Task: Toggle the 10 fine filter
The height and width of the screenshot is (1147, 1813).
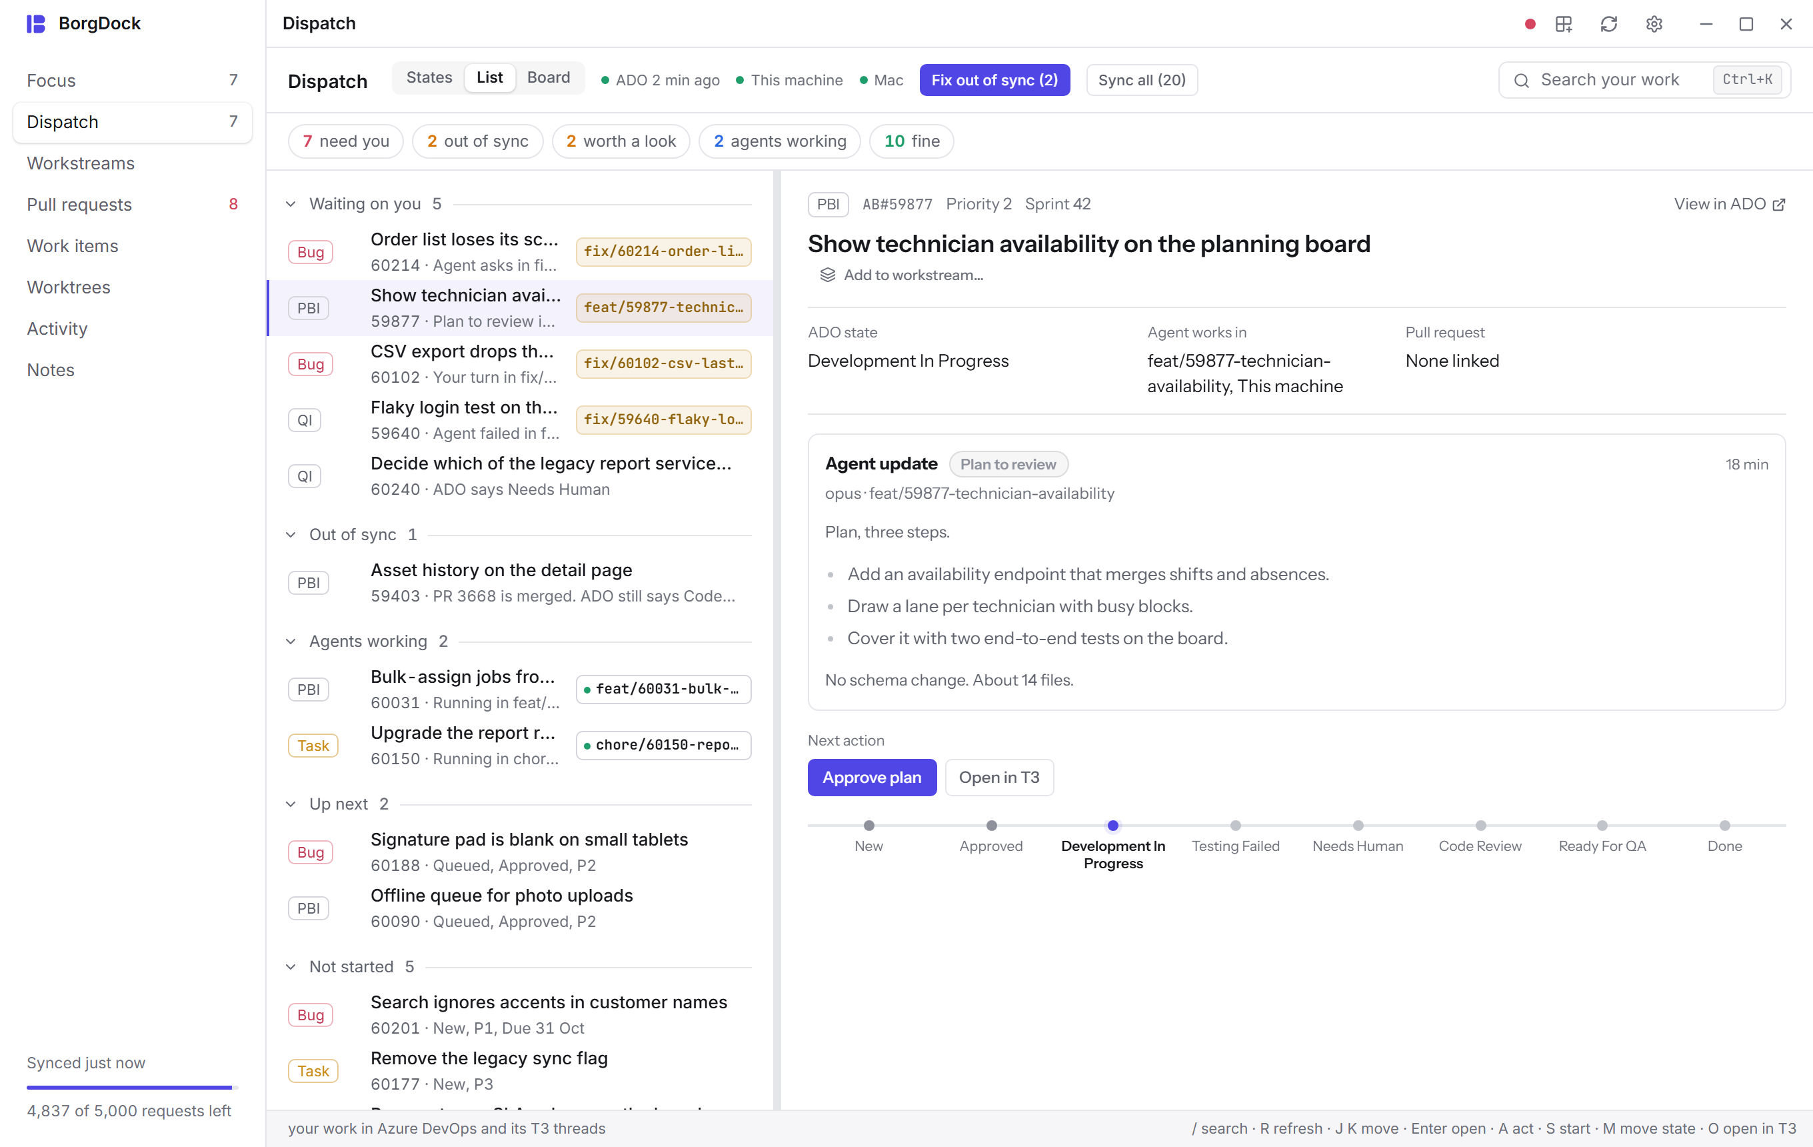Action: pos(911,141)
